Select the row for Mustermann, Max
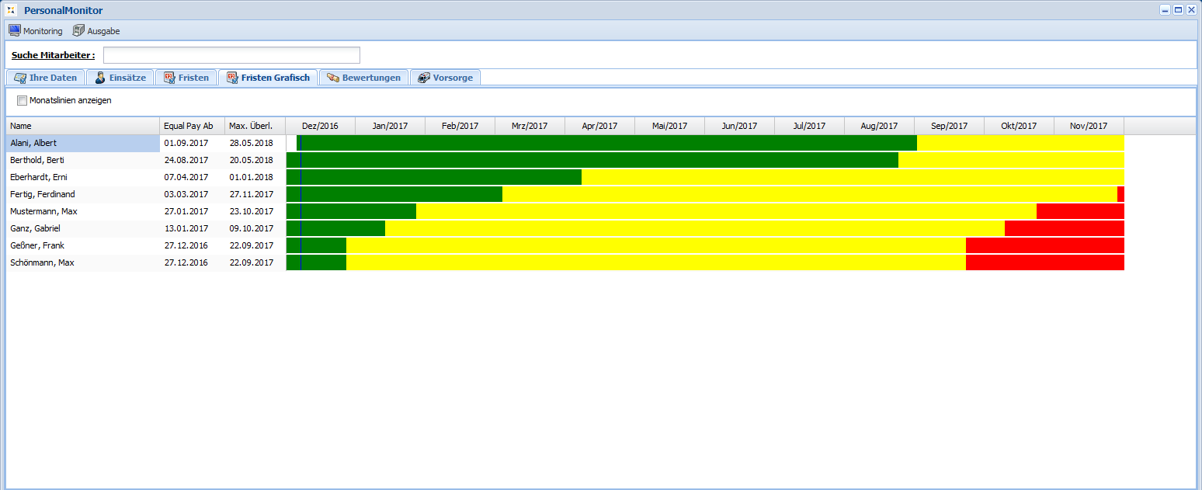 [43, 211]
